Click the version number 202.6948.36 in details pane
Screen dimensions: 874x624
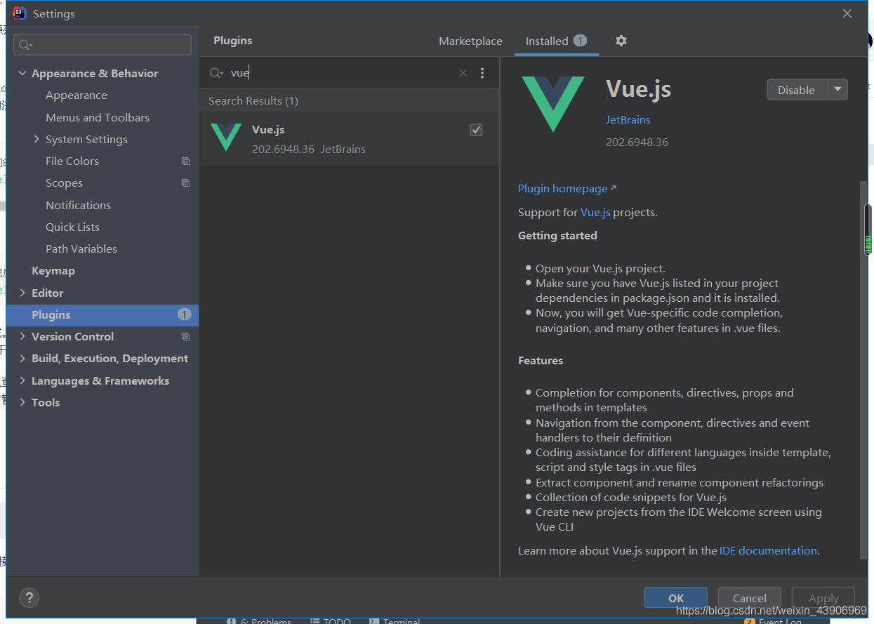(637, 142)
